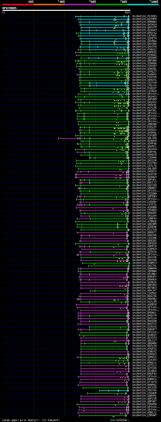Select the UniRef100_A1R9B6 label

[x=144, y=208]
